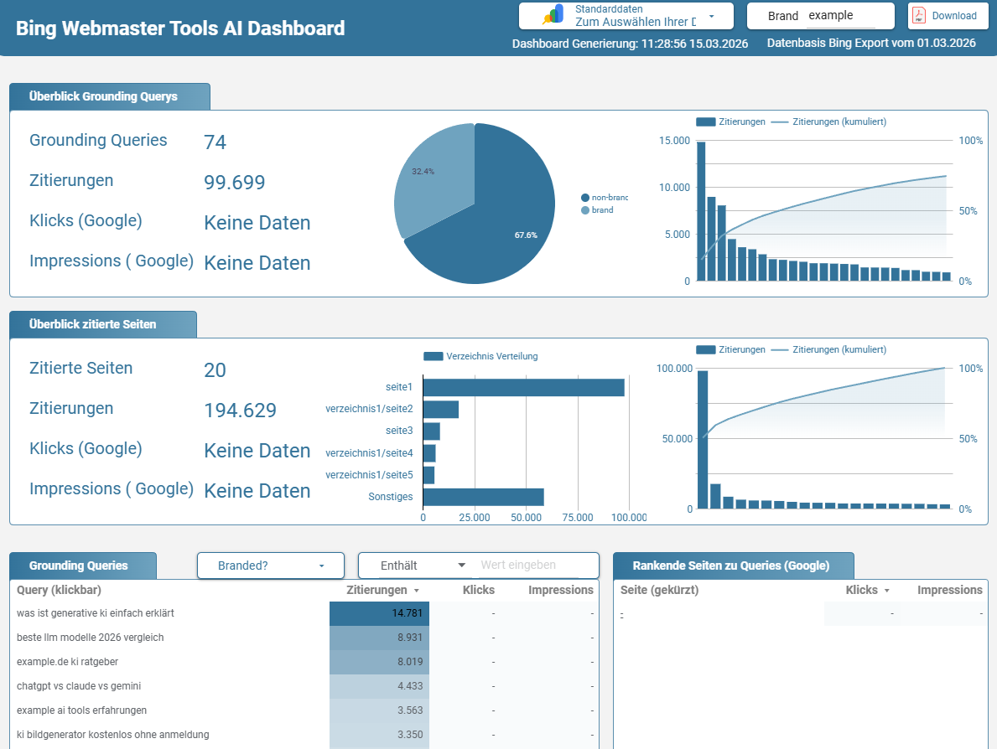Click the seite1 bar in directory chart
Viewport: 997px width, 749px height.
(x=523, y=388)
